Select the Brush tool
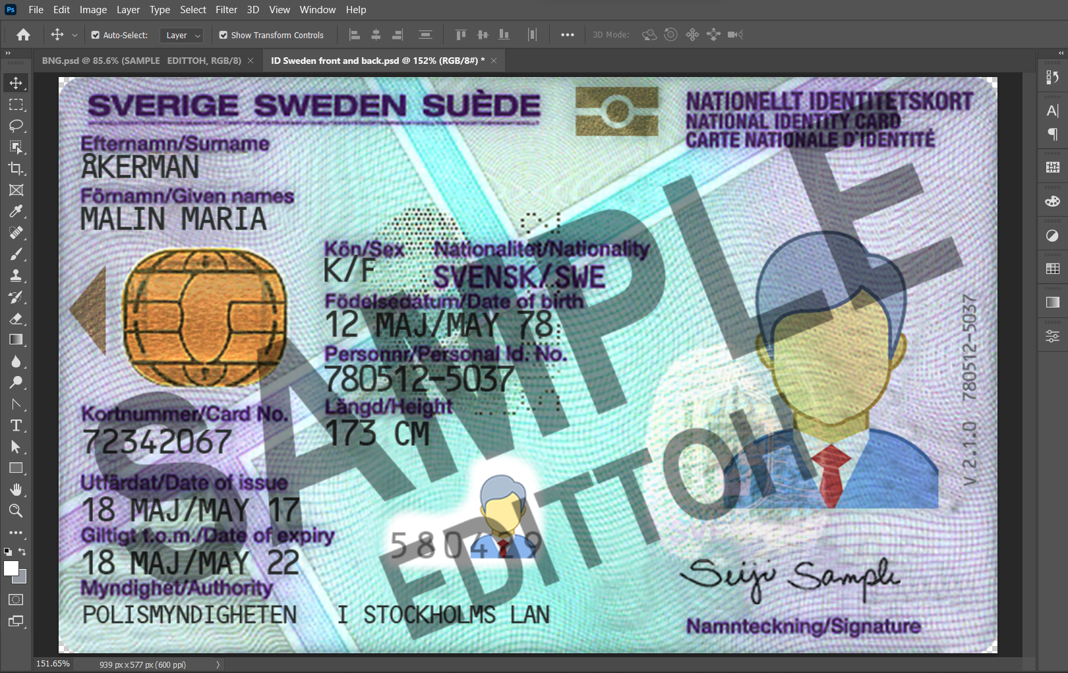The image size is (1068, 673). tap(16, 254)
